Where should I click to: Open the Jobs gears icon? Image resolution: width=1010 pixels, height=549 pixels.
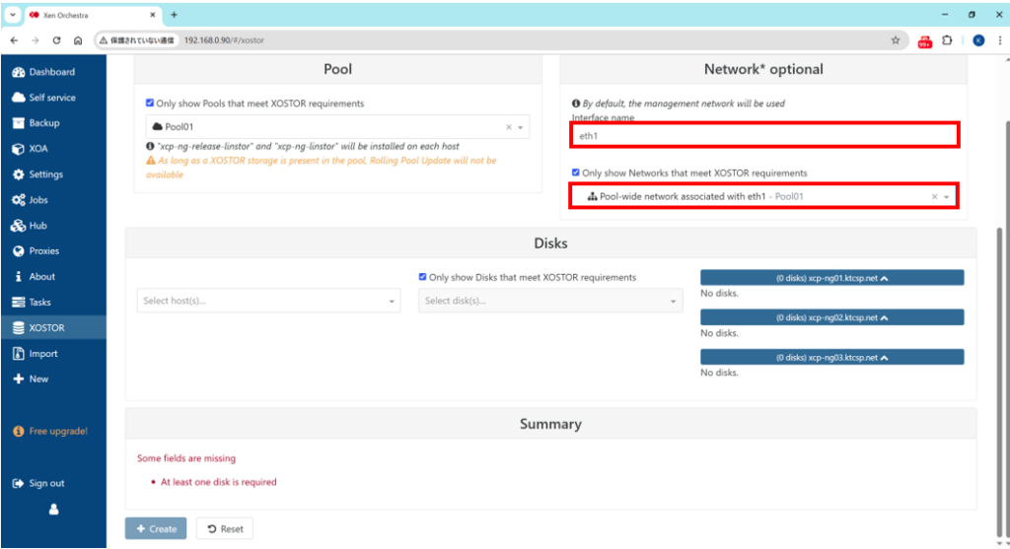click(19, 200)
